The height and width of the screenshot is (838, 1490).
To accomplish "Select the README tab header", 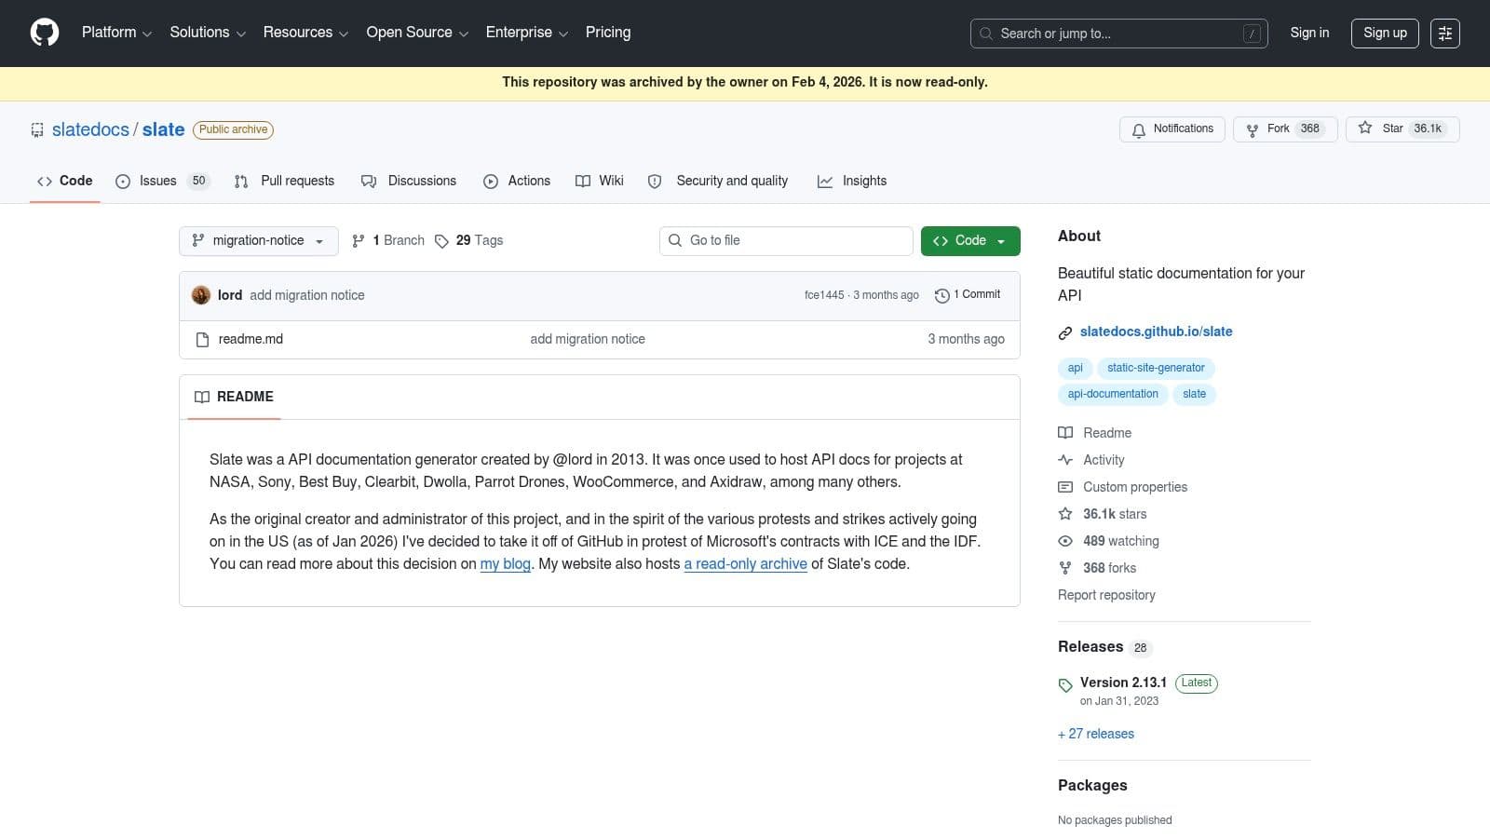I will 234,397.
